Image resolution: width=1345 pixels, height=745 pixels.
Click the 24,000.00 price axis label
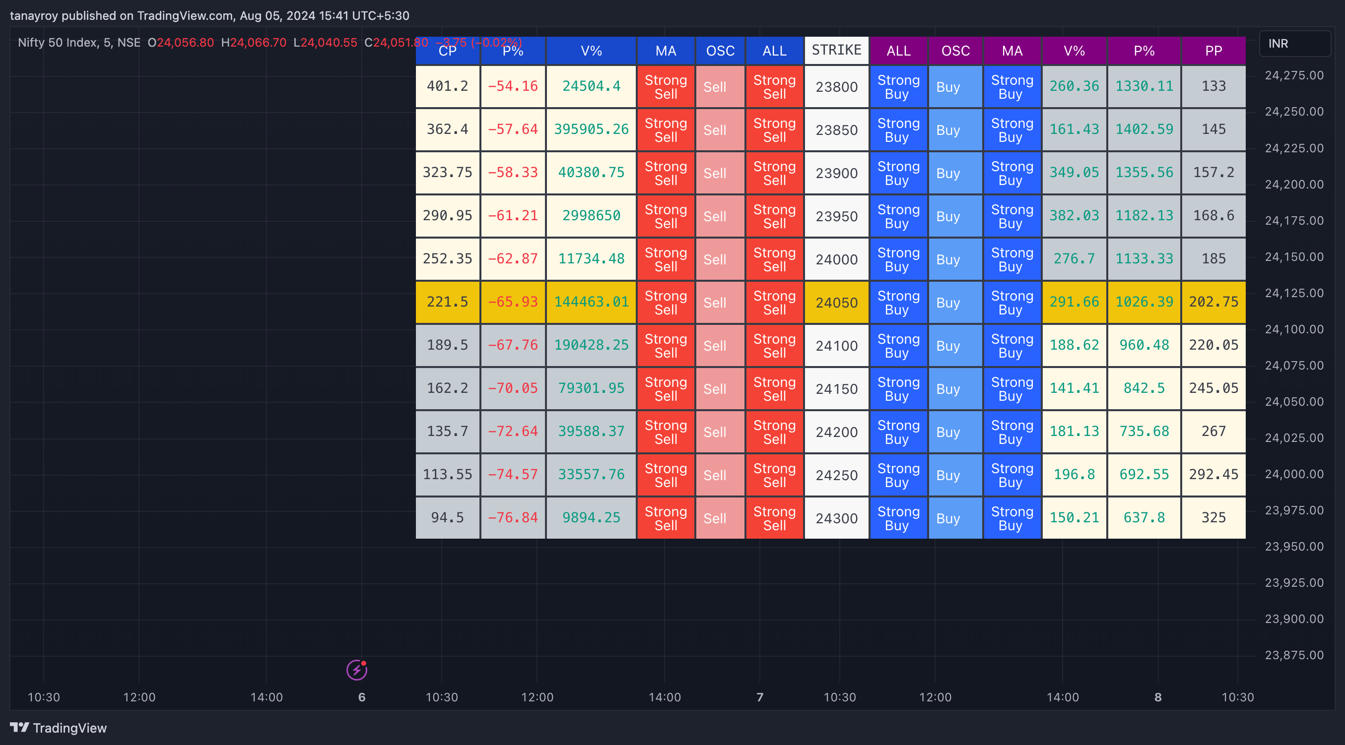point(1294,474)
